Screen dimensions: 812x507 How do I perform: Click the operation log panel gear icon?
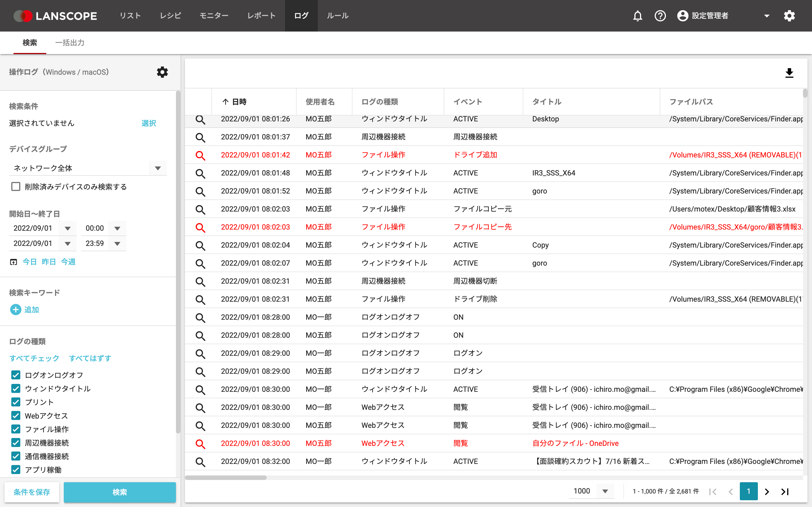click(162, 72)
